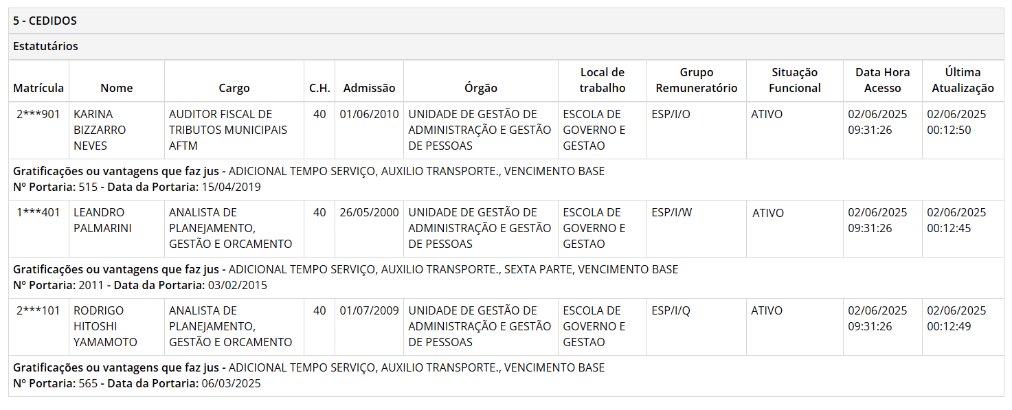Click the Cargo column header
This screenshot has width=1012, height=410.
point(234,88)
